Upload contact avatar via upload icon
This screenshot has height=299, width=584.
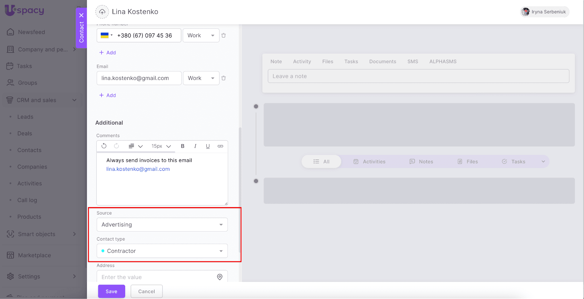pos(102,12)
